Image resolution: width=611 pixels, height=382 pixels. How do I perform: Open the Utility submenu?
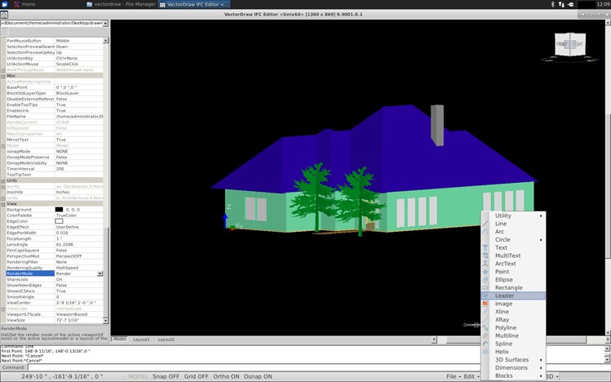click(x=513, y=215)
